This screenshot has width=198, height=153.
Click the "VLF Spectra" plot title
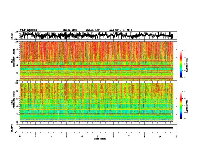pyautogui.click(x=28, y=30)
